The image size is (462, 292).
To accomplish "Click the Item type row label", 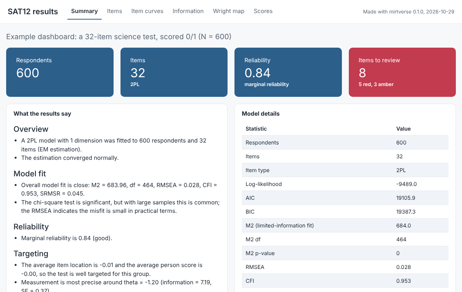I will (258, 170).
